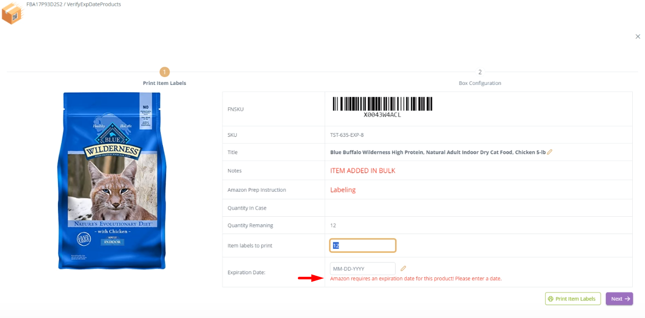Click the MM-DD-YYYY expiration date field
The width and height of the screenshot is (645, 318).
click(362, 268)
